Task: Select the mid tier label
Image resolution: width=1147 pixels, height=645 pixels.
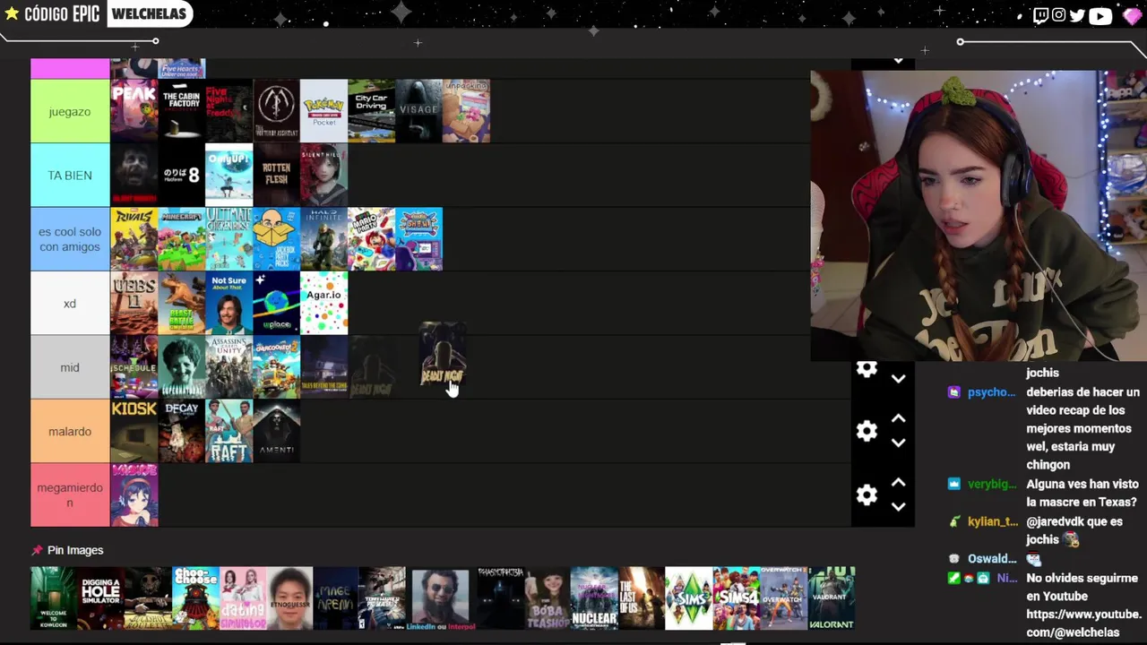Action: [70, 367]
